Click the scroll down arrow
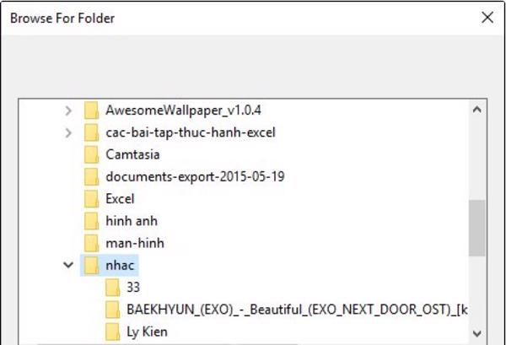Image resolution: width=506 pixels, height=345 pixels. (x=477, y=332)
